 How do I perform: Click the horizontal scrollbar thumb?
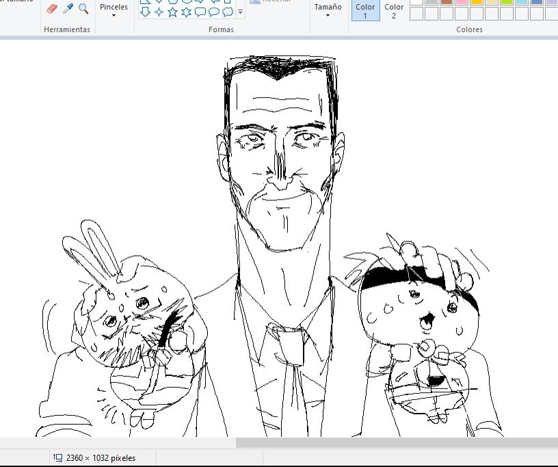[397, 443]
